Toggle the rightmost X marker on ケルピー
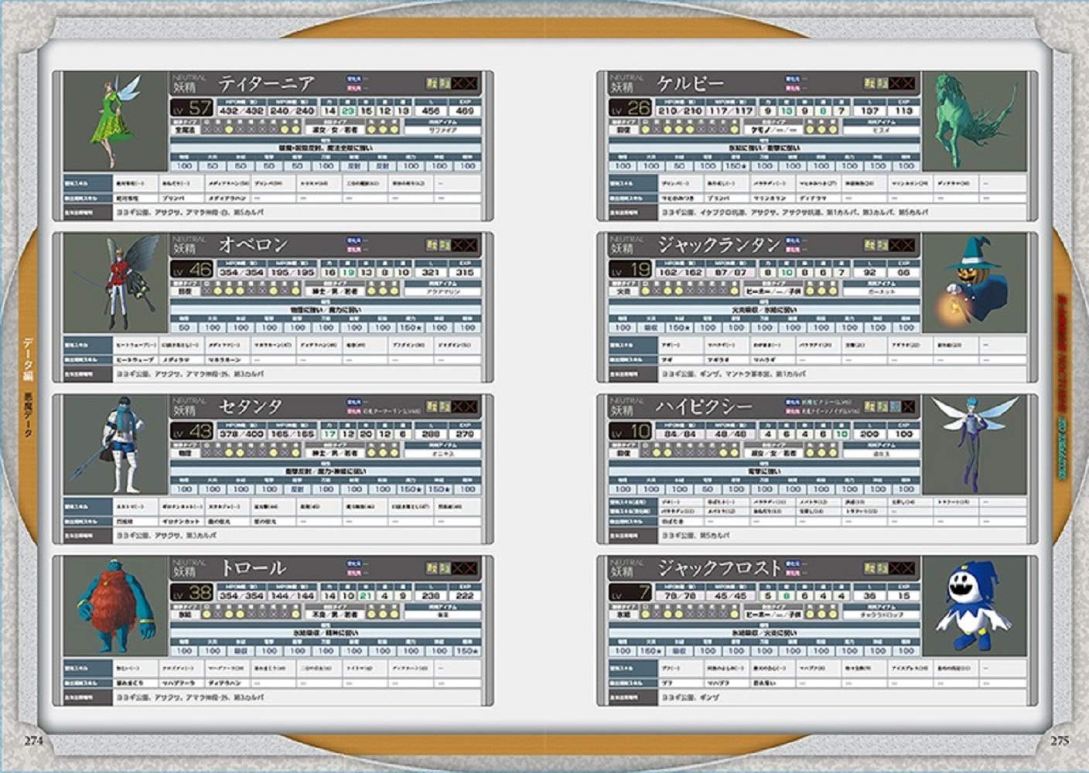1089x773 pixels. coord(907,83)
